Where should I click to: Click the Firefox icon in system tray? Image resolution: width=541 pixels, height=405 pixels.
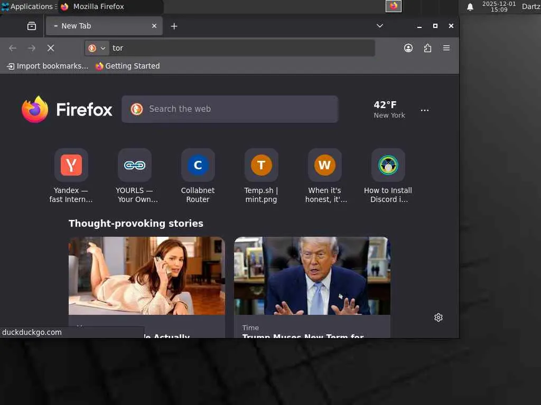pos(393,6)
